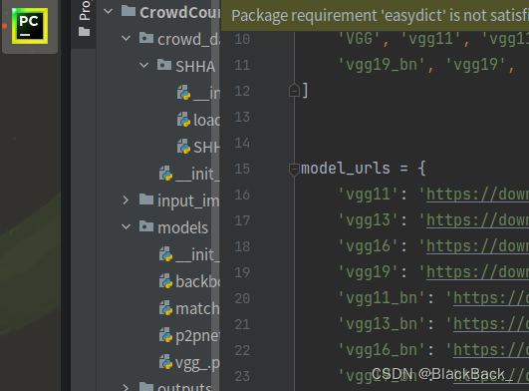
Task: Click the Python file icon of vgg_.py
Action: tap(165, 362)
